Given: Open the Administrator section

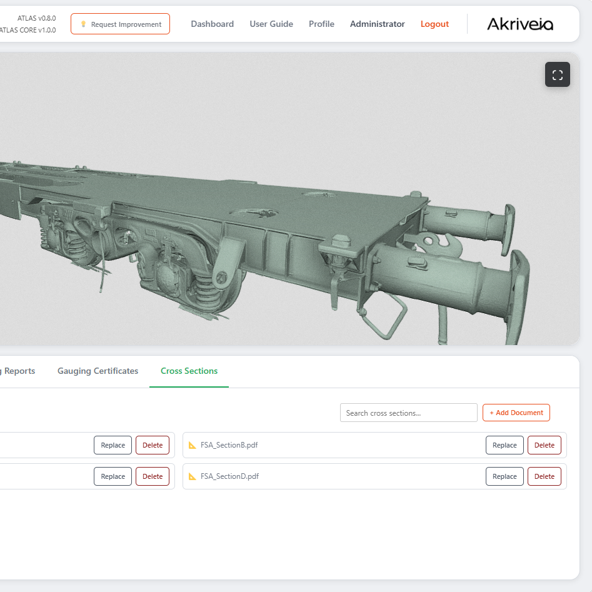Looking at the screenshot, I should pos(377,24).
